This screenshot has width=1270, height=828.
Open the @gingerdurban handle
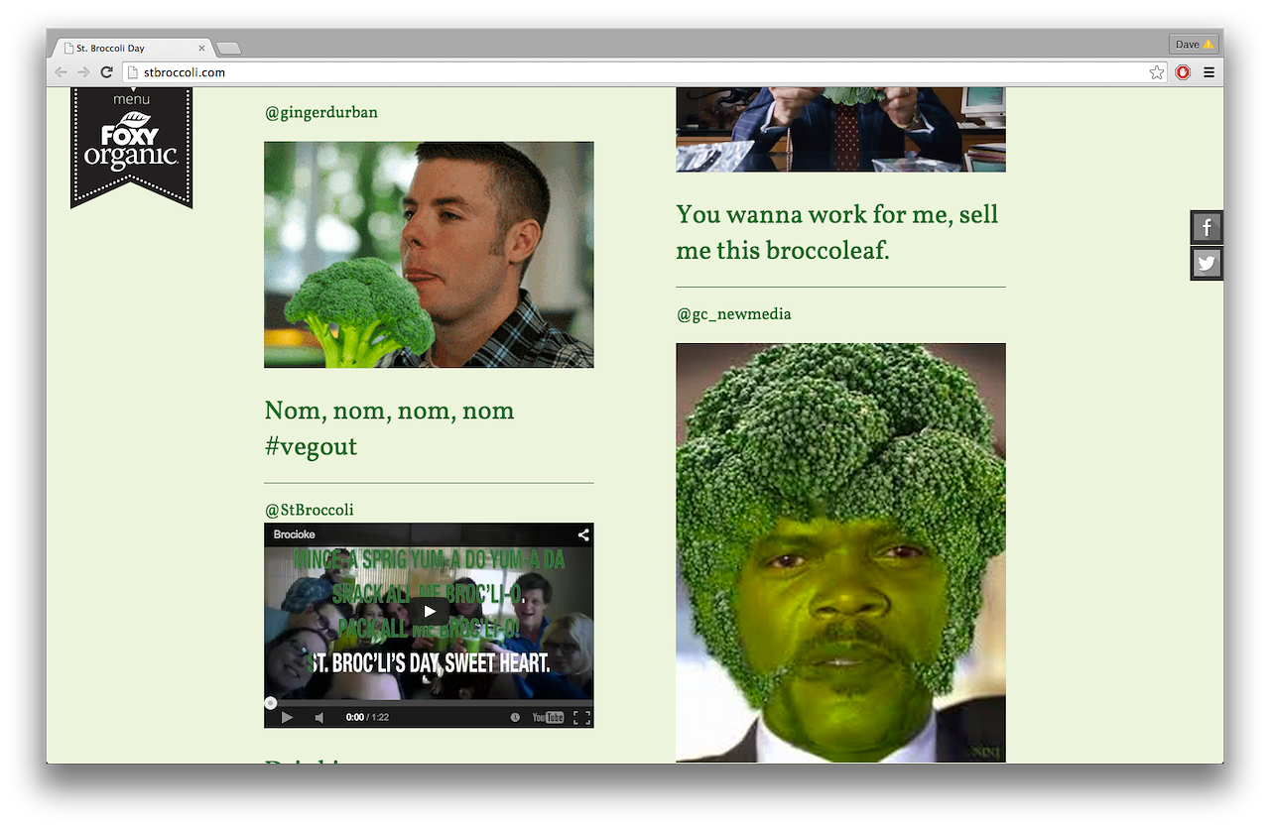click(x=321, y=112)
